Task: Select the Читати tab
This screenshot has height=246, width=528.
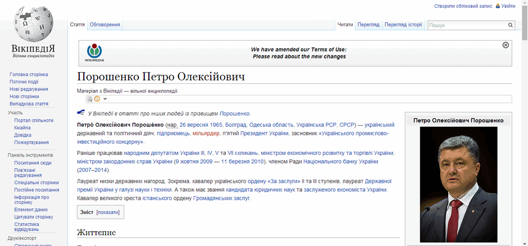Action: (x=345, y=25)
